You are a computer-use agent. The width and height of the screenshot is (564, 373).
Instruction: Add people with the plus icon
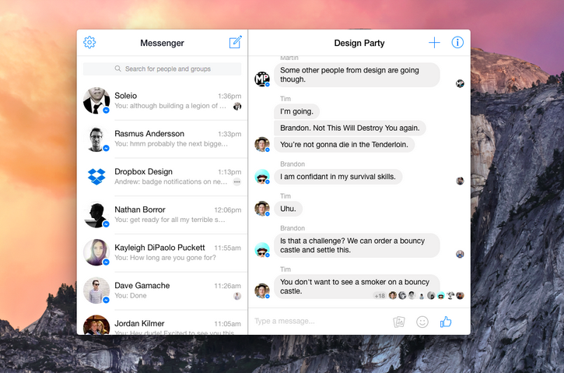[x=434, y=43]
